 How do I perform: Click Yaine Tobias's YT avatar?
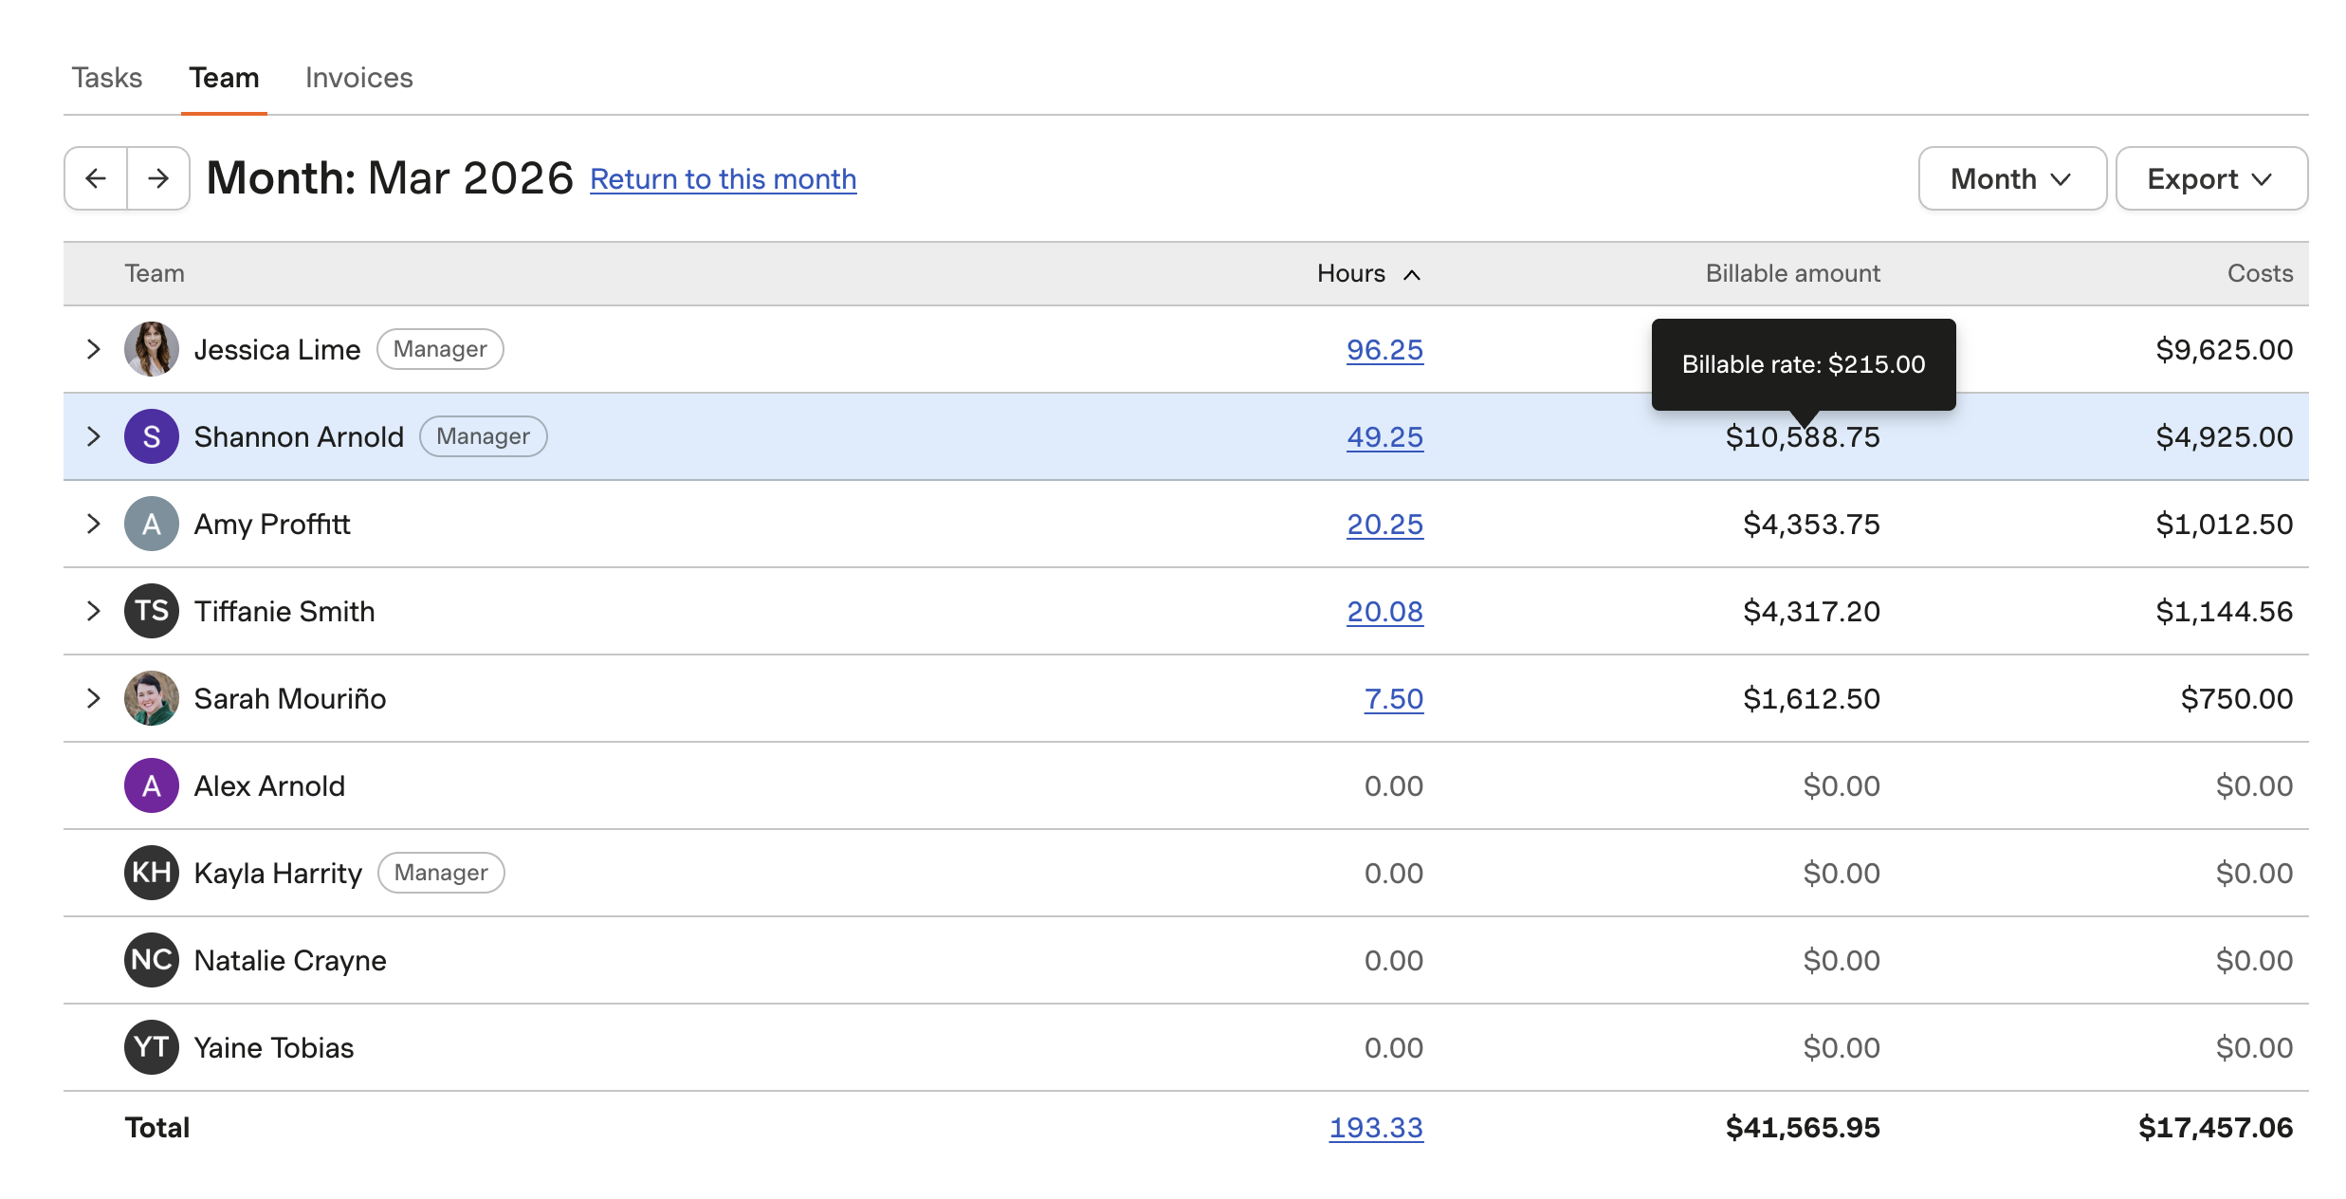coord(152,1047)
